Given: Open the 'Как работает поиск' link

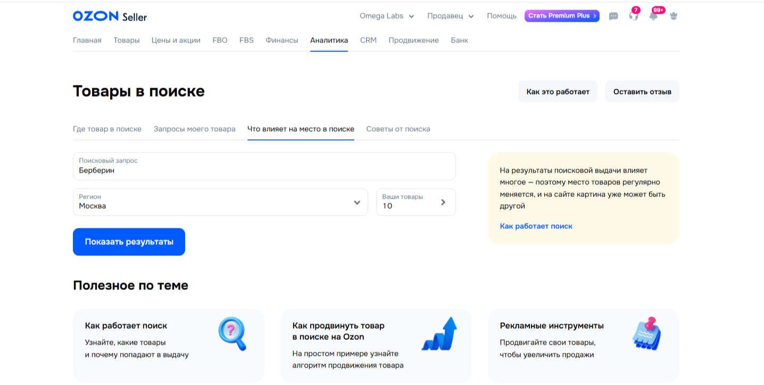Looking at the screenshot, I should pyautogui.click(x=536, y=226).
